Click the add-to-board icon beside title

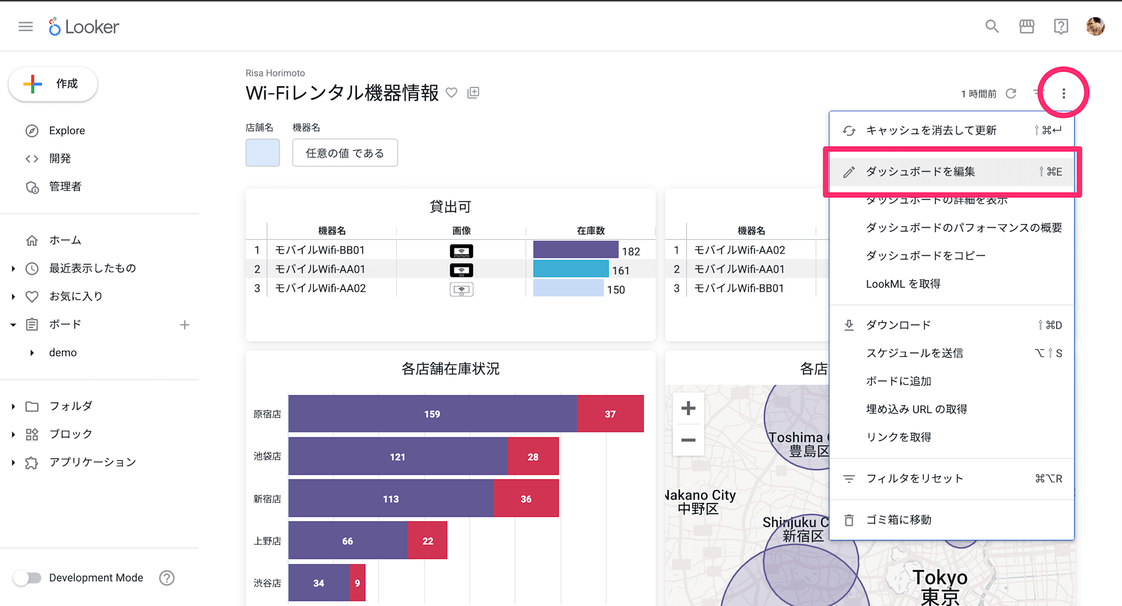tap(473, 92)
